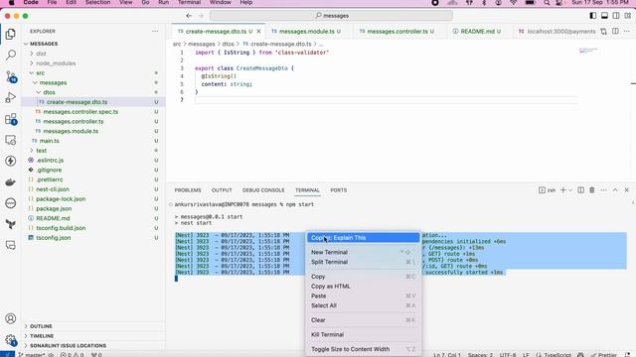Go back with the navigation arrow
The width and height of the screenshot is (636, 357).
click(x=189, y=16)
